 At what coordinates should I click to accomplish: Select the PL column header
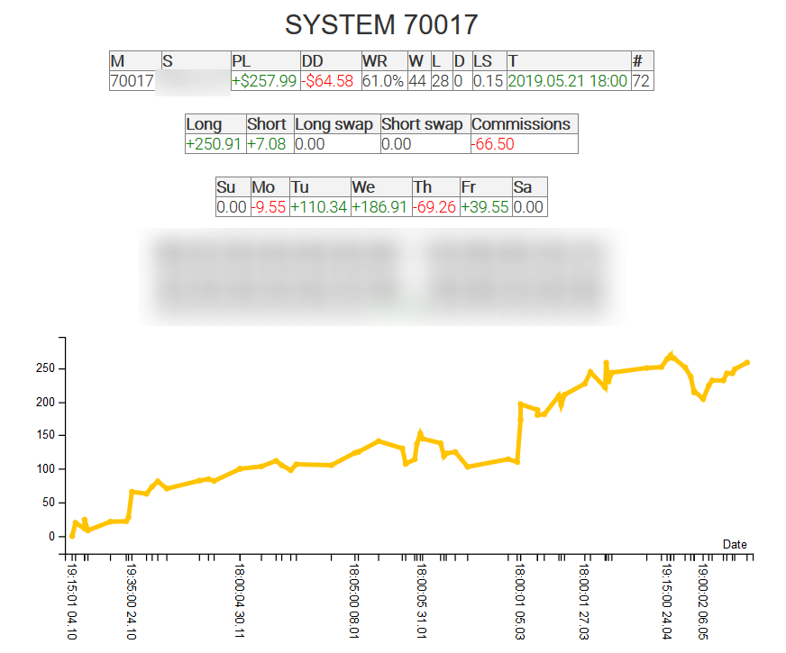[x=266, y=61]
